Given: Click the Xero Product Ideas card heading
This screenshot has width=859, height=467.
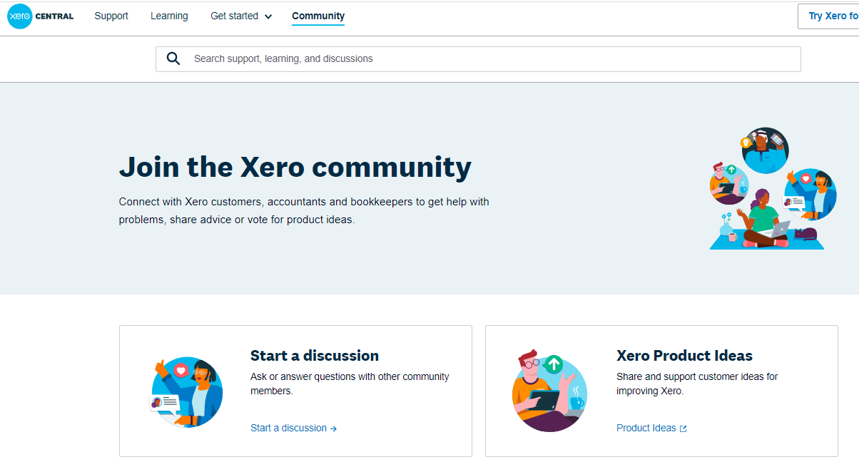Looking at the screenshot, I should point(684,356).
